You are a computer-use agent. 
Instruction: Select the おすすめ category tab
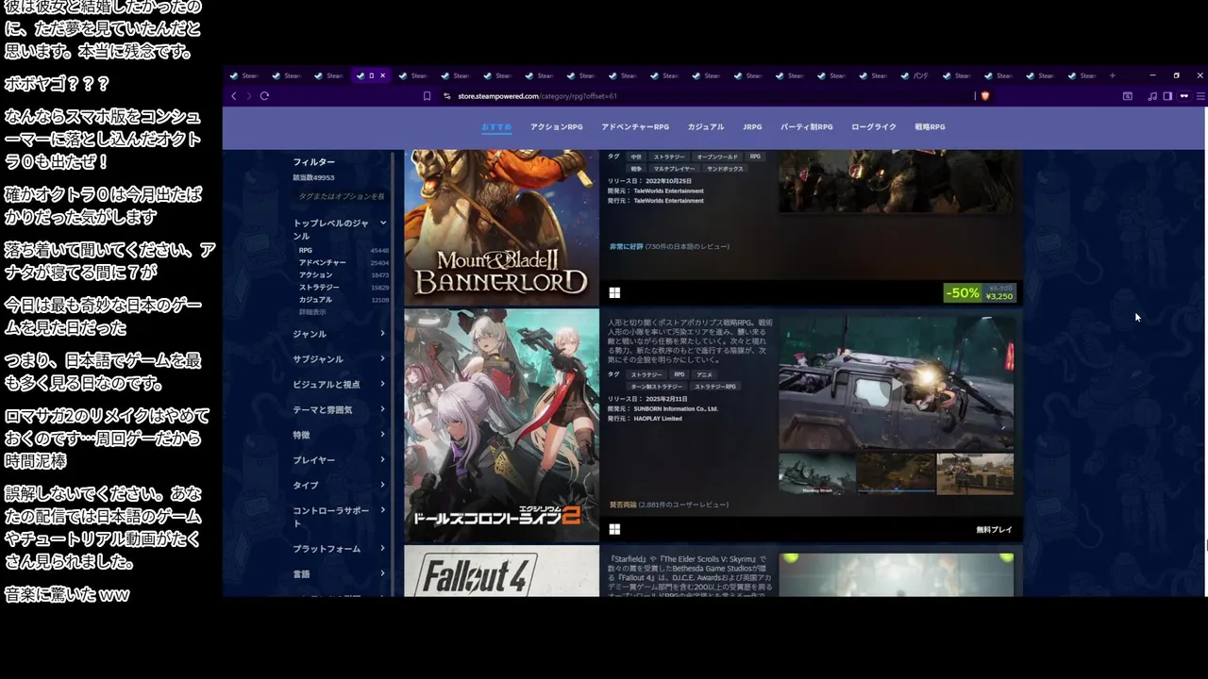[x=496, y=126]
